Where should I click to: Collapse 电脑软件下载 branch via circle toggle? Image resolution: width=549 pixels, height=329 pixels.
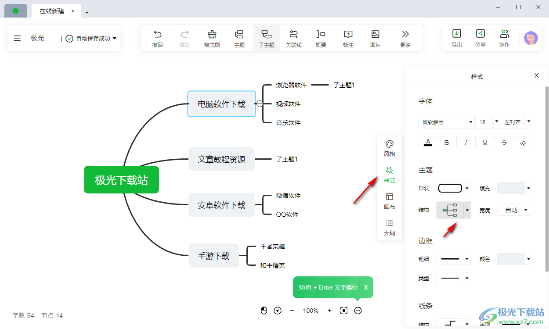click(260, 104)
